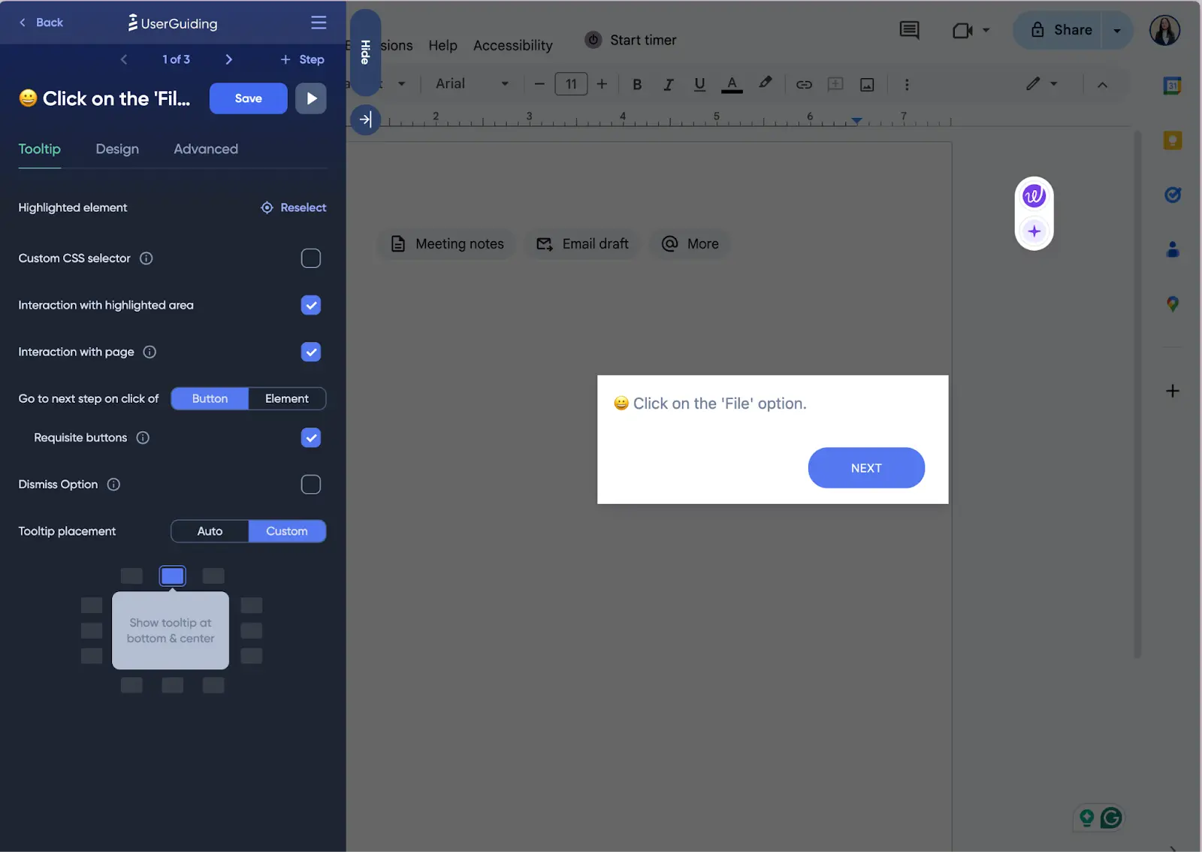Open Google Calendar side panel
Screen dimensions: 1202x852
tap(1172, 86)
